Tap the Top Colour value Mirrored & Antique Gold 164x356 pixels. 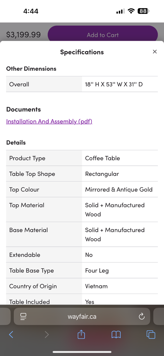pyautogui.click(x=119, y=190)
